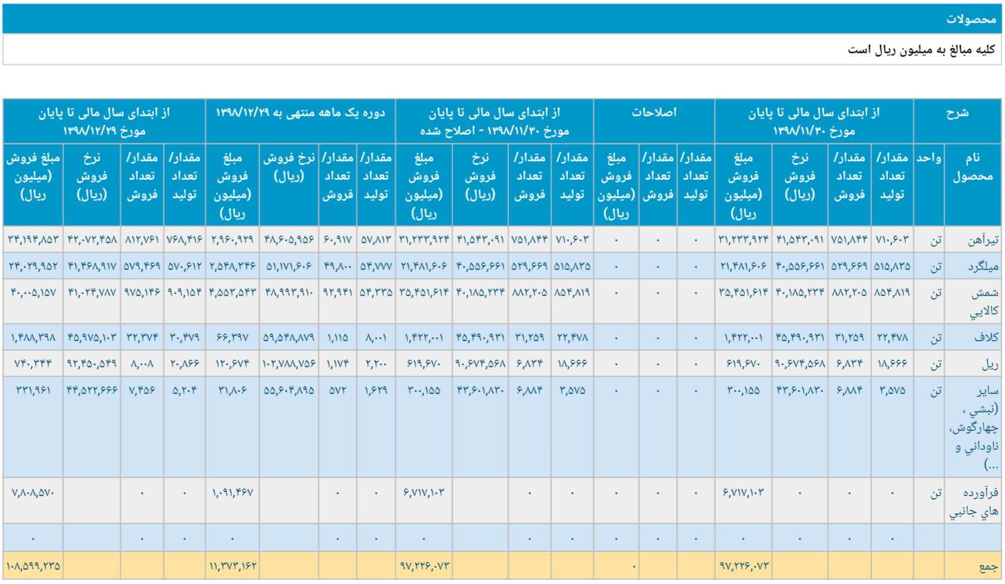This screenshot has width=1005, height=584.
Task: Click the amount "۶۶,۳۹۷"
Action: point(233,337)
